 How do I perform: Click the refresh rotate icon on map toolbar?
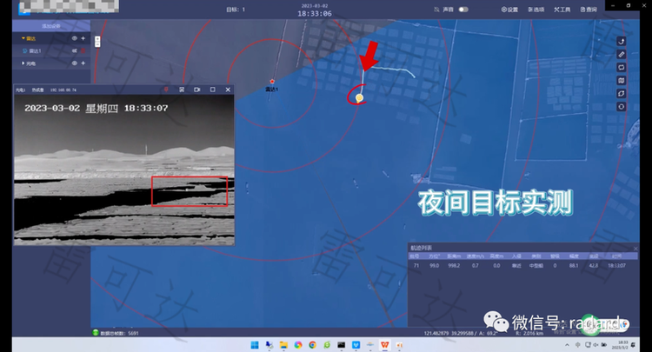tap(622, 94)
